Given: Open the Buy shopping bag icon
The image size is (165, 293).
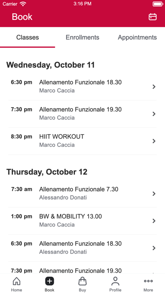Looking at the screenshot, I should click(x=82, y=281).
